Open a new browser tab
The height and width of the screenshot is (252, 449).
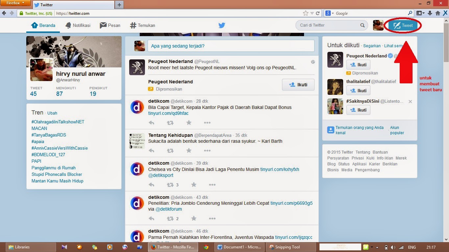(x=120, y=5)
